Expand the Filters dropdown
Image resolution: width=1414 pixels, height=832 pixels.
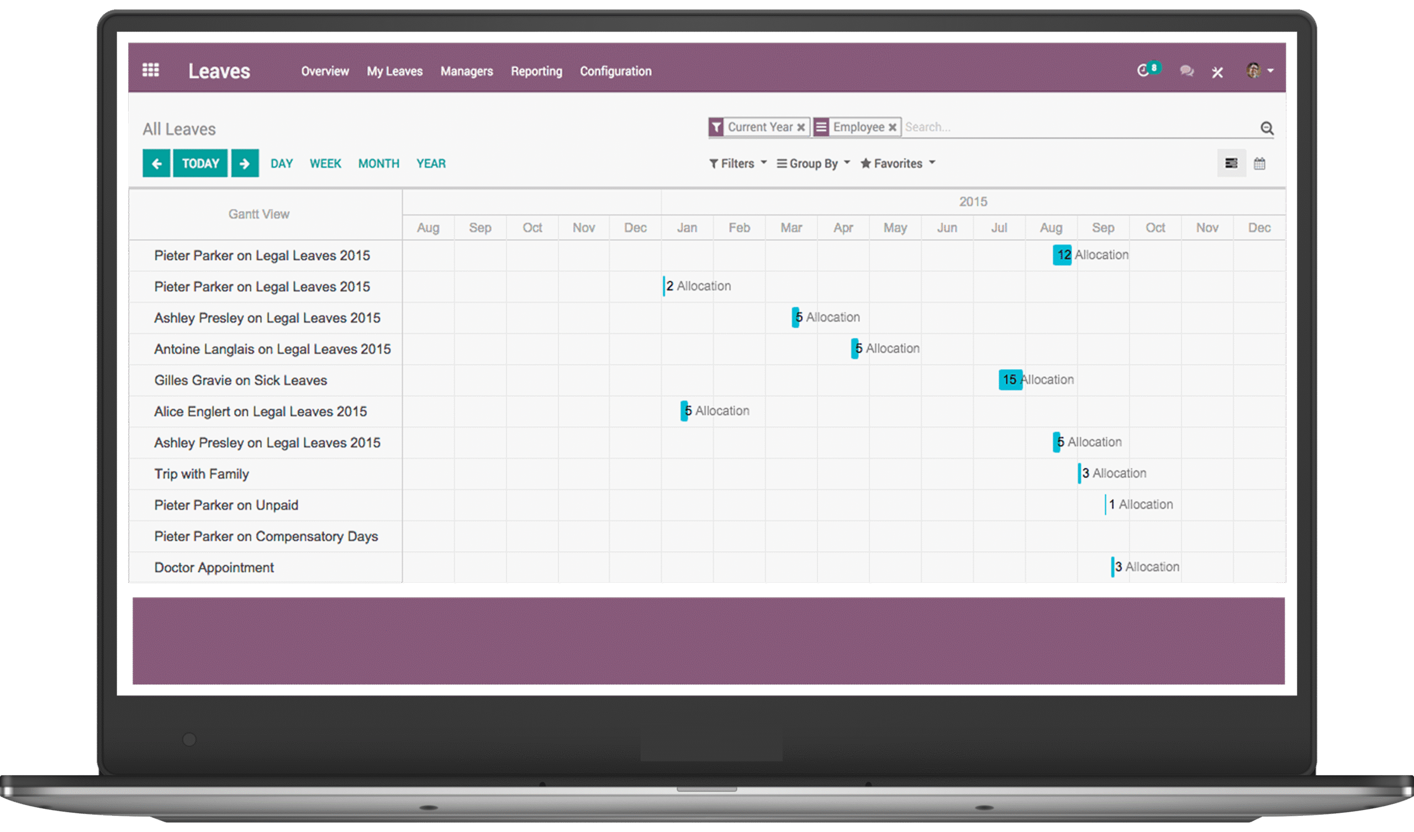(737, 164)
